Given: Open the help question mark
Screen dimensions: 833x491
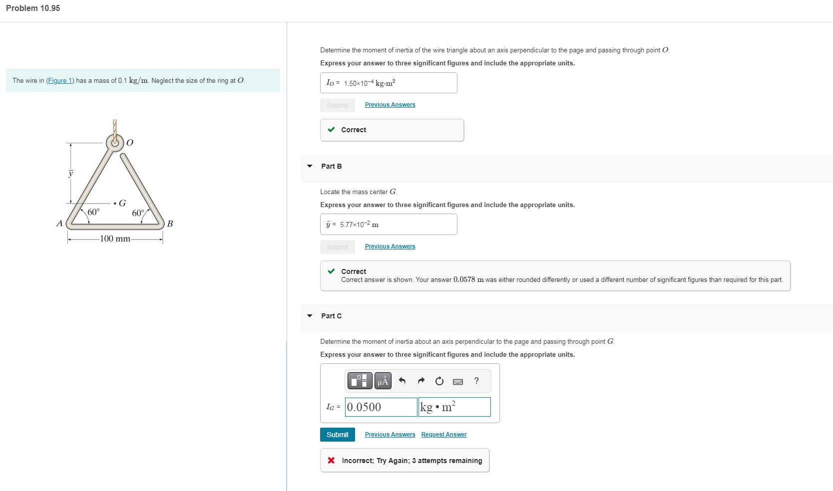Looking at the screenshot, I should [x=476, y=381].
